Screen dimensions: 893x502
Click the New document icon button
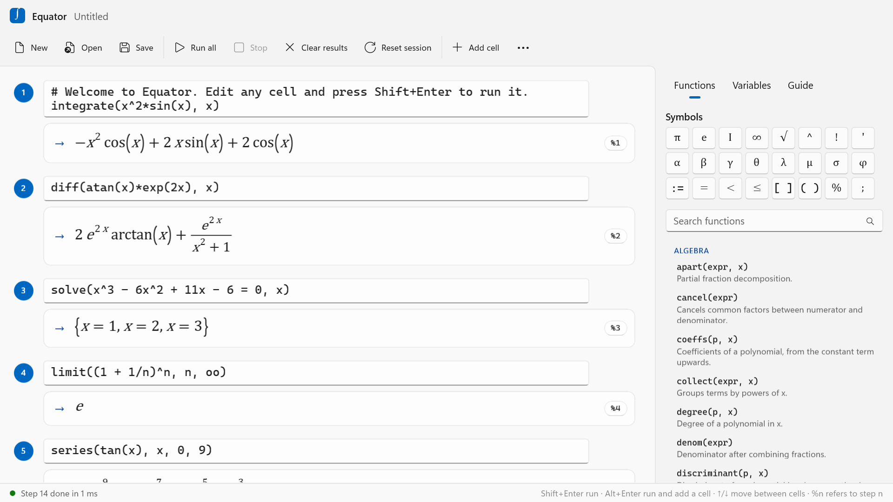click(x=31, y=47)
